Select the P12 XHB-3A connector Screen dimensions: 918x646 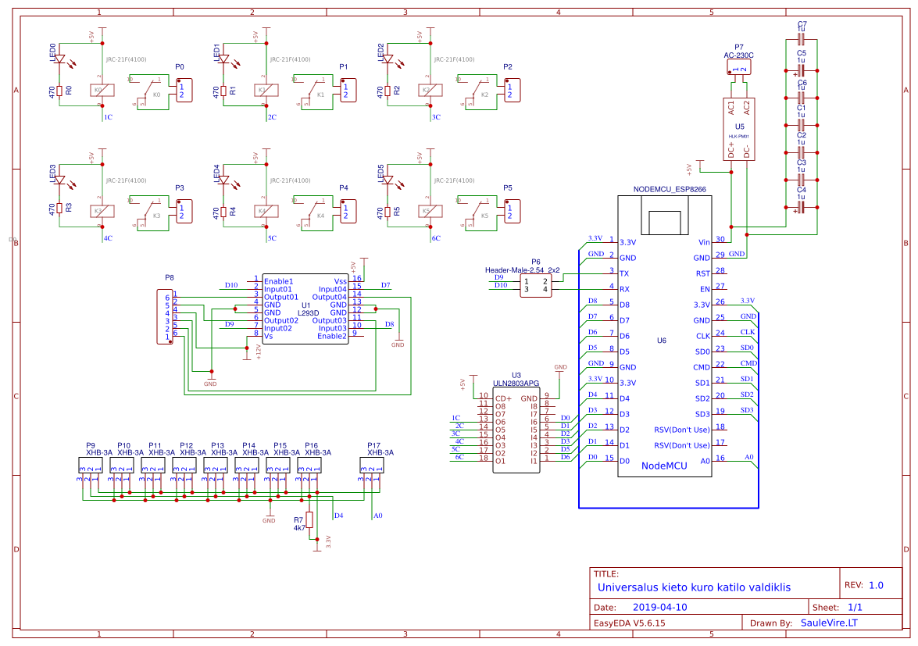point(184,466)
